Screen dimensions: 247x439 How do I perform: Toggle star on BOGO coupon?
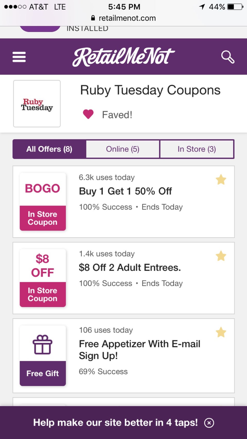click(x=221, y=179)
